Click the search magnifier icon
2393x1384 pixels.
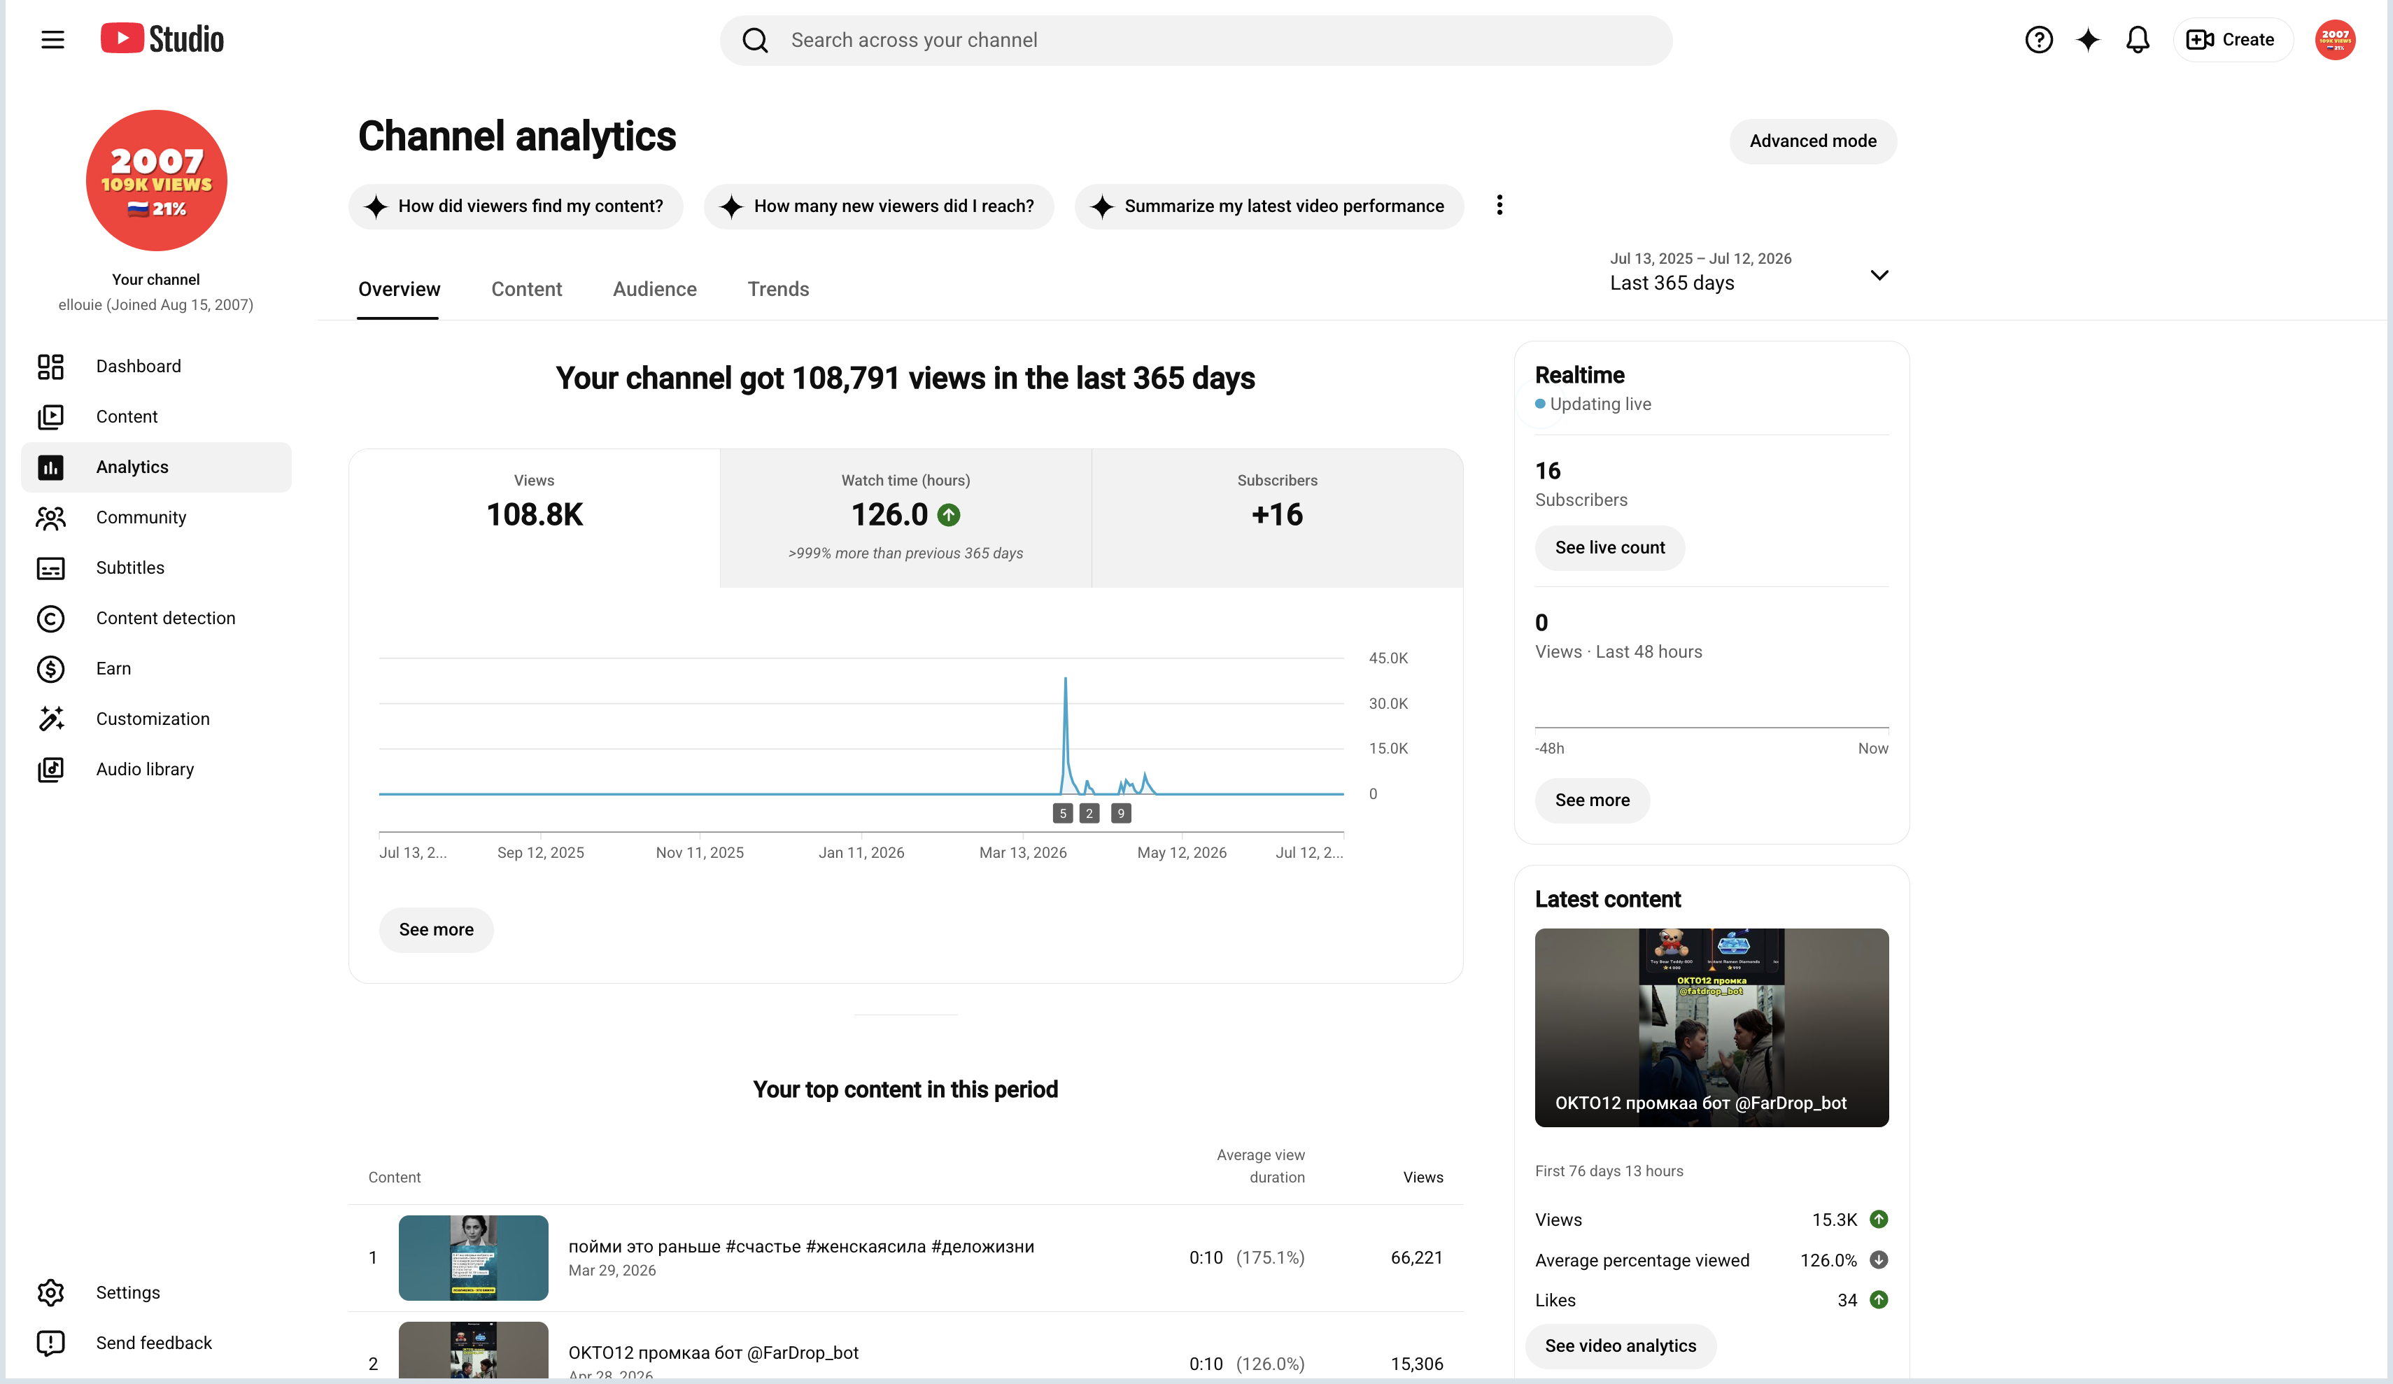coord(755,40)
